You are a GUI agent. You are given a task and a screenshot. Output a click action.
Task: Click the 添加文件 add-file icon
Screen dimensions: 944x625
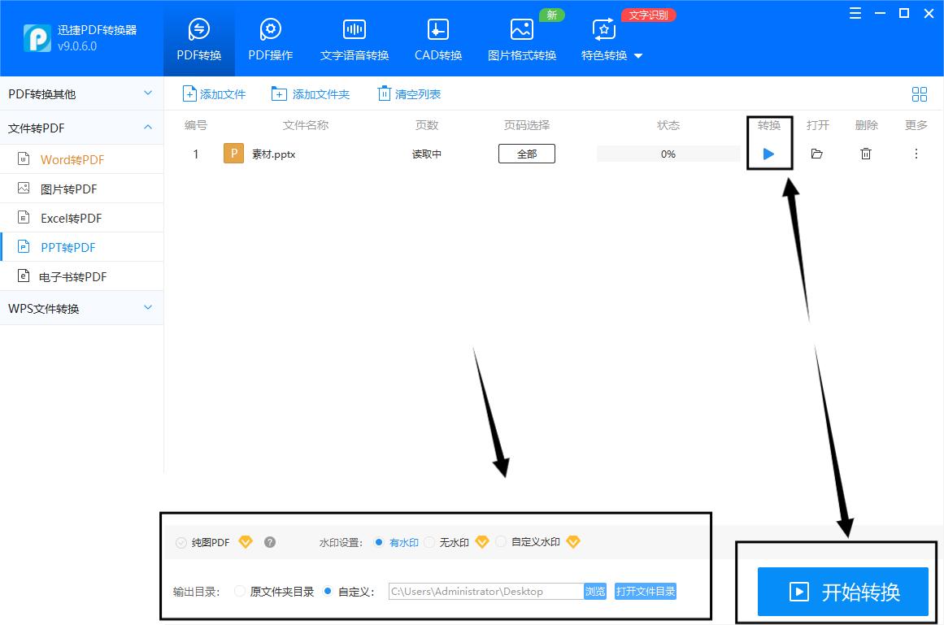[x=188, y=93]
